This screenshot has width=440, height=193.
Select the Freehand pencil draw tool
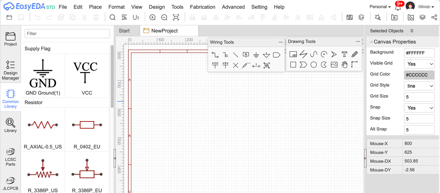click(x=355, y=54)
